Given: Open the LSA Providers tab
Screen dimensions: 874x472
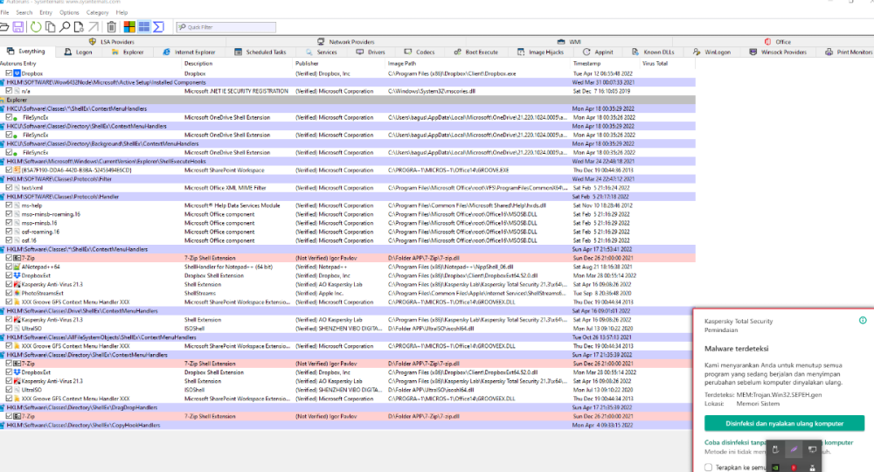Looking at the screenshot, I should pyautogui.click(x=112, y=41).
